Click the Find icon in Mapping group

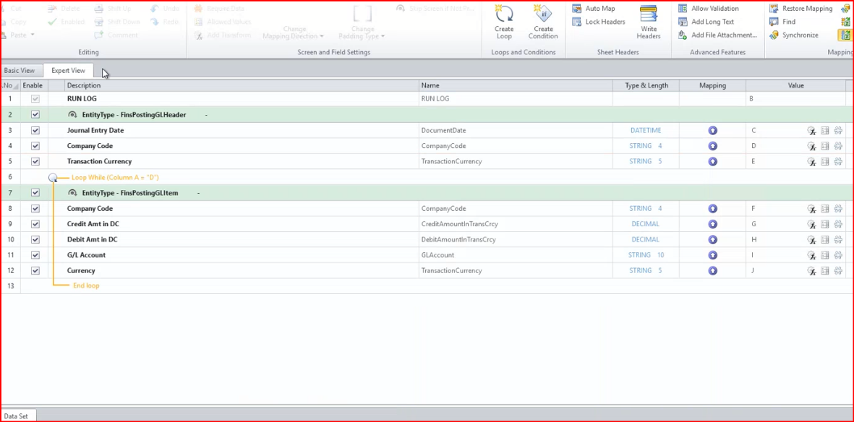[x=774, y=22]
